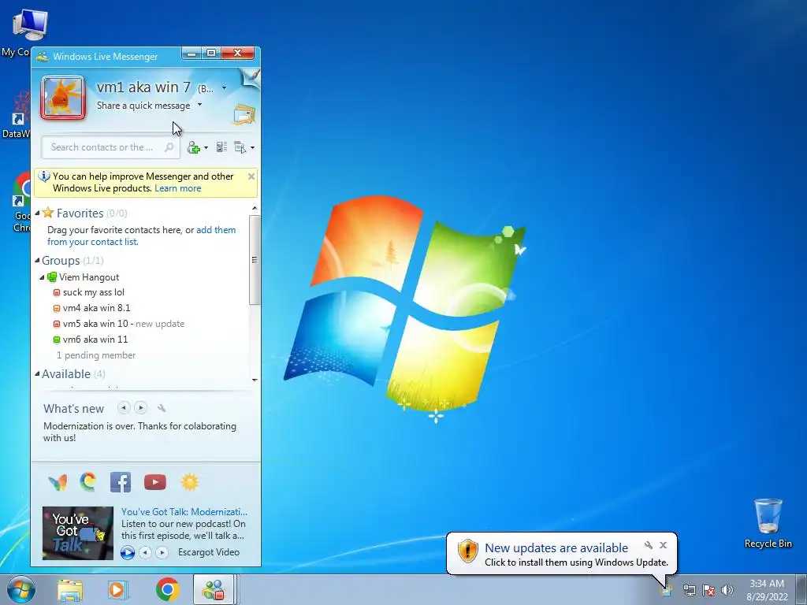The height and width of the screenshot is (605, 807).
Task: Open update balloon wrench settings
Action: pos(649,545)
